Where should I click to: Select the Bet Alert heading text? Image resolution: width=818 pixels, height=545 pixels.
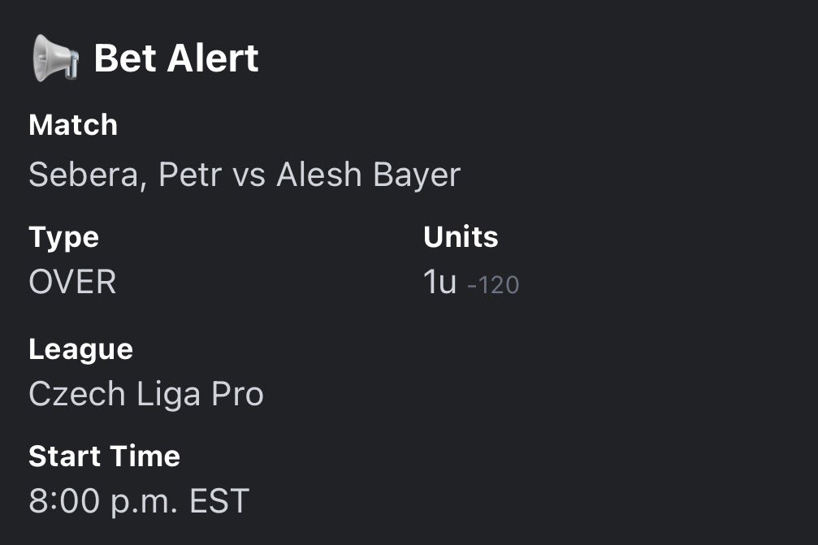click(x=176, y=59)
